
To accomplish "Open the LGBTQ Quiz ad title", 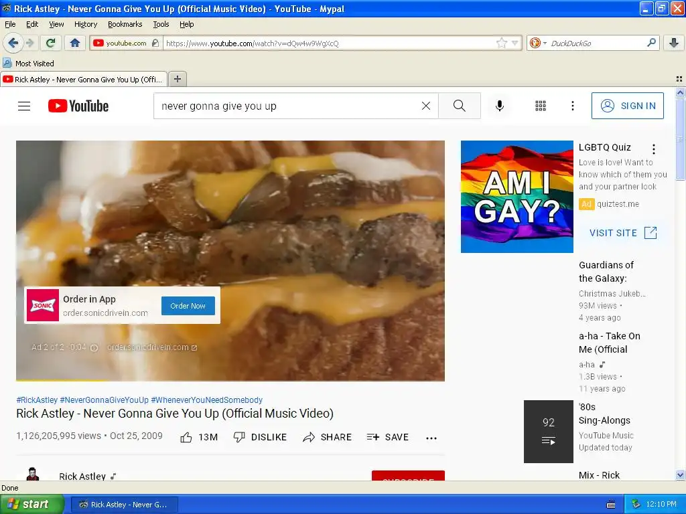I will [x=605, y=147].
